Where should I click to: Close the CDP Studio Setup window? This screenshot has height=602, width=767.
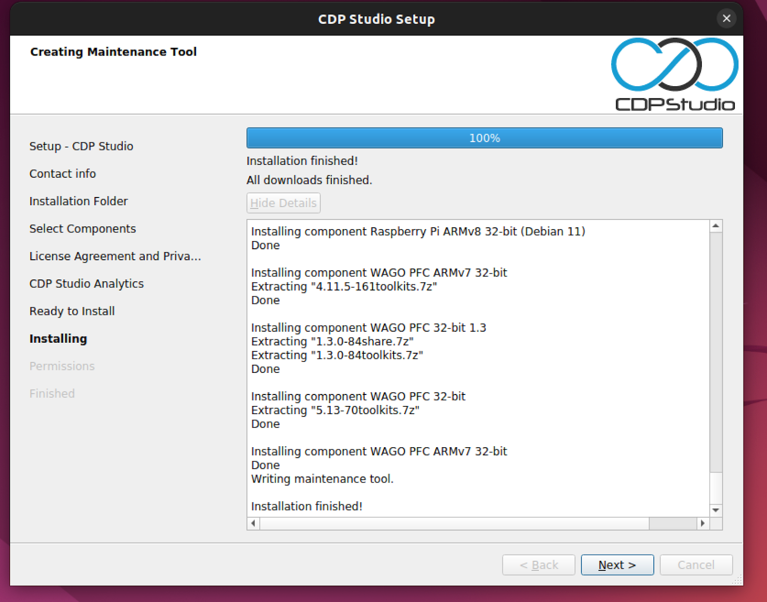(726, 19)
